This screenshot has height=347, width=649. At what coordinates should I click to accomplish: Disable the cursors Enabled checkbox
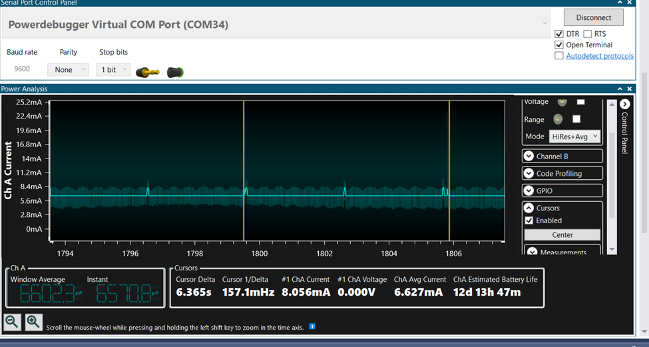529,220
